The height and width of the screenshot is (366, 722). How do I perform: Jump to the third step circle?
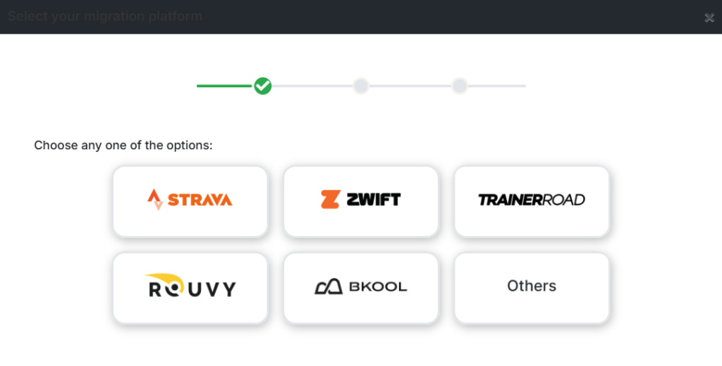(459, 86)
